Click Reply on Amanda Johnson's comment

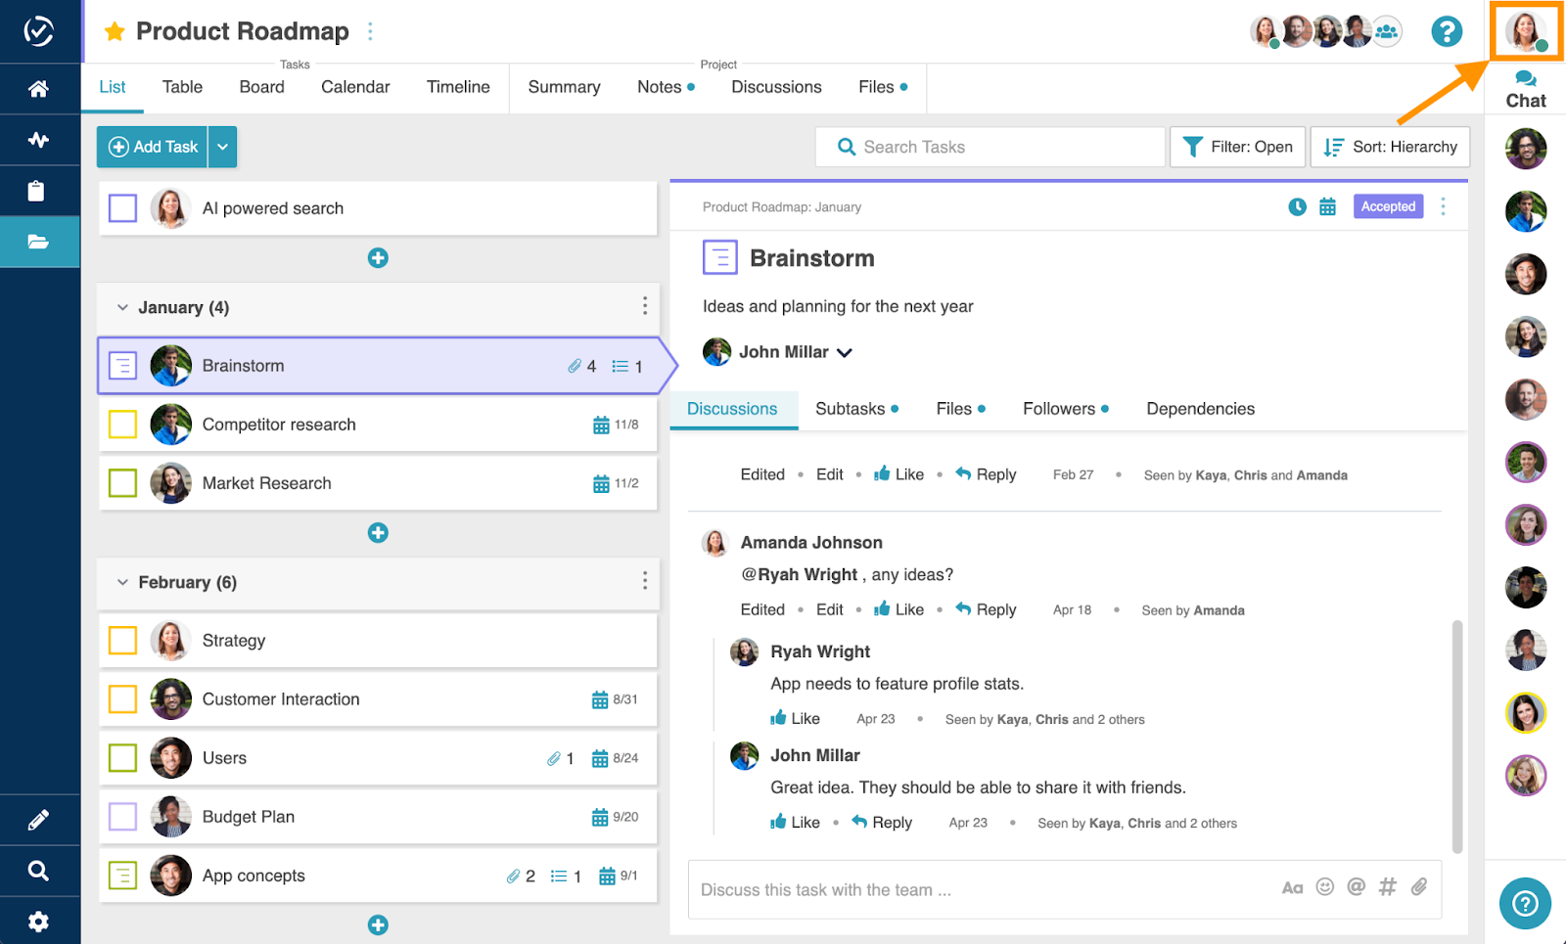pos(986,609)
